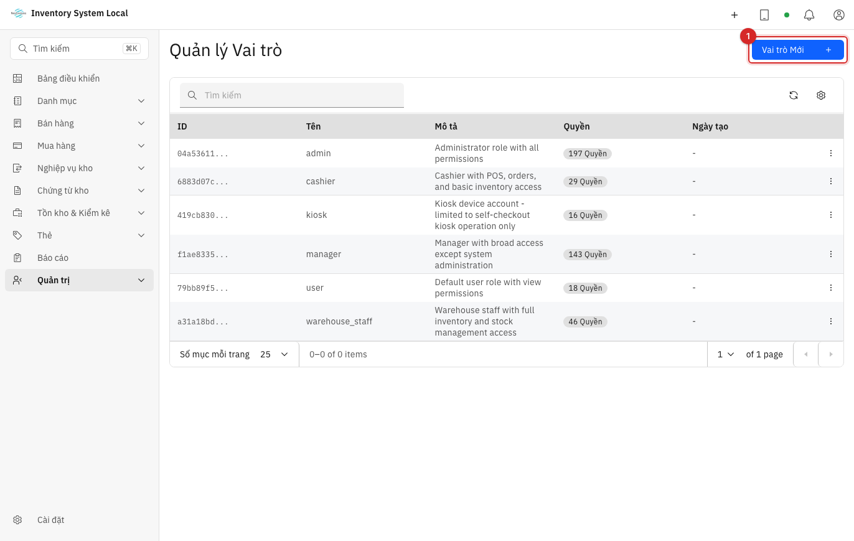Sort by ID column header
Image resolution: width=854 pixels, height=541 pixels.
[182, 126]
